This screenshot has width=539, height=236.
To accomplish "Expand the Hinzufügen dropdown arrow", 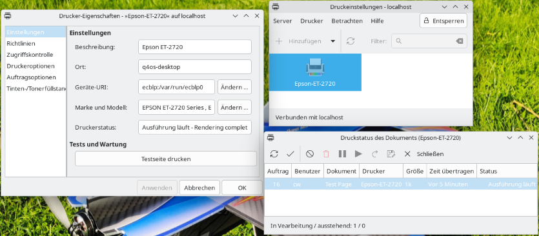I will pyautogui.click(x=332, y=41).
